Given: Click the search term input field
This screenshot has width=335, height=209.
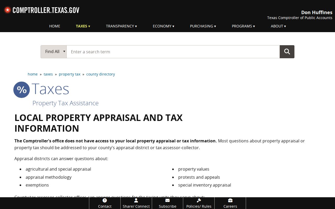Looking at the screenshot, I should 173,52.
